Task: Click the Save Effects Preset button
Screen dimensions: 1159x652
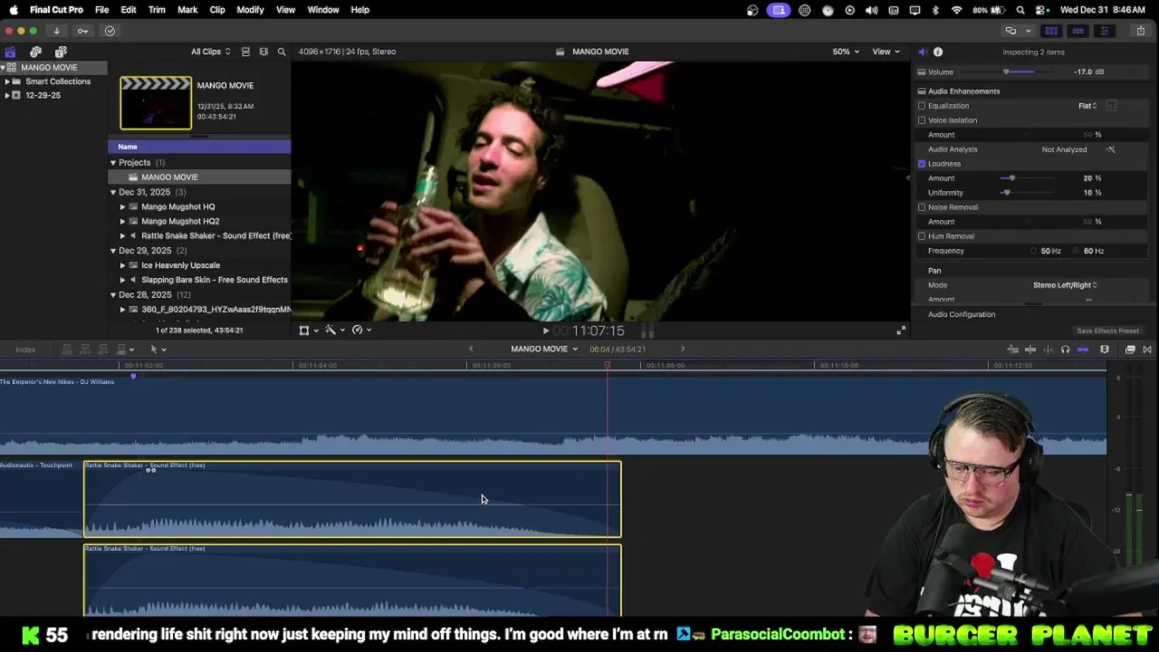Action: (1107, 331)
